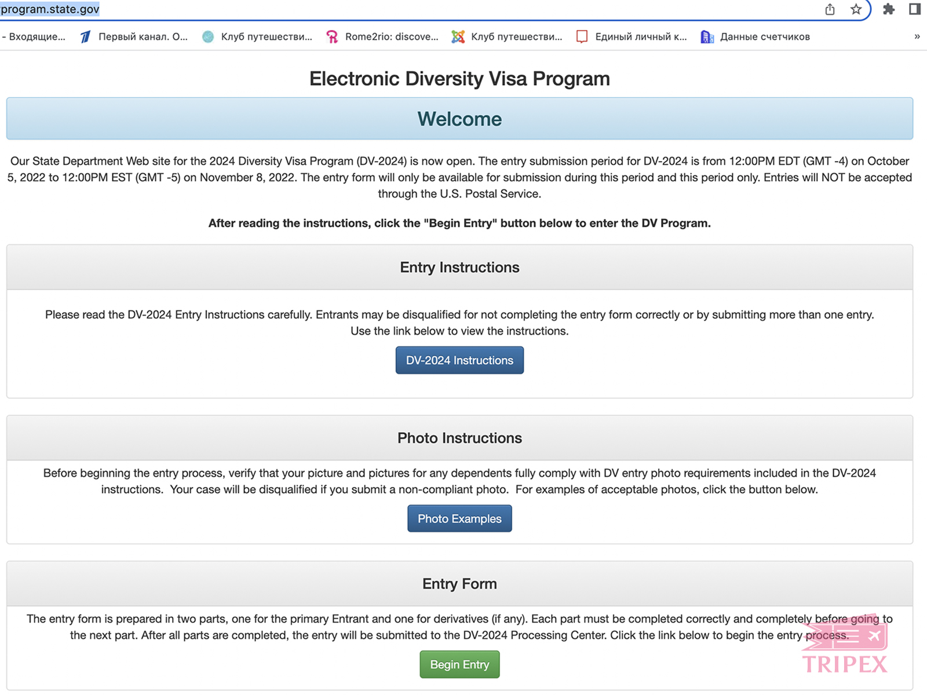Open the second Клуб путешествий bookmark with Joomla icon

507,36
